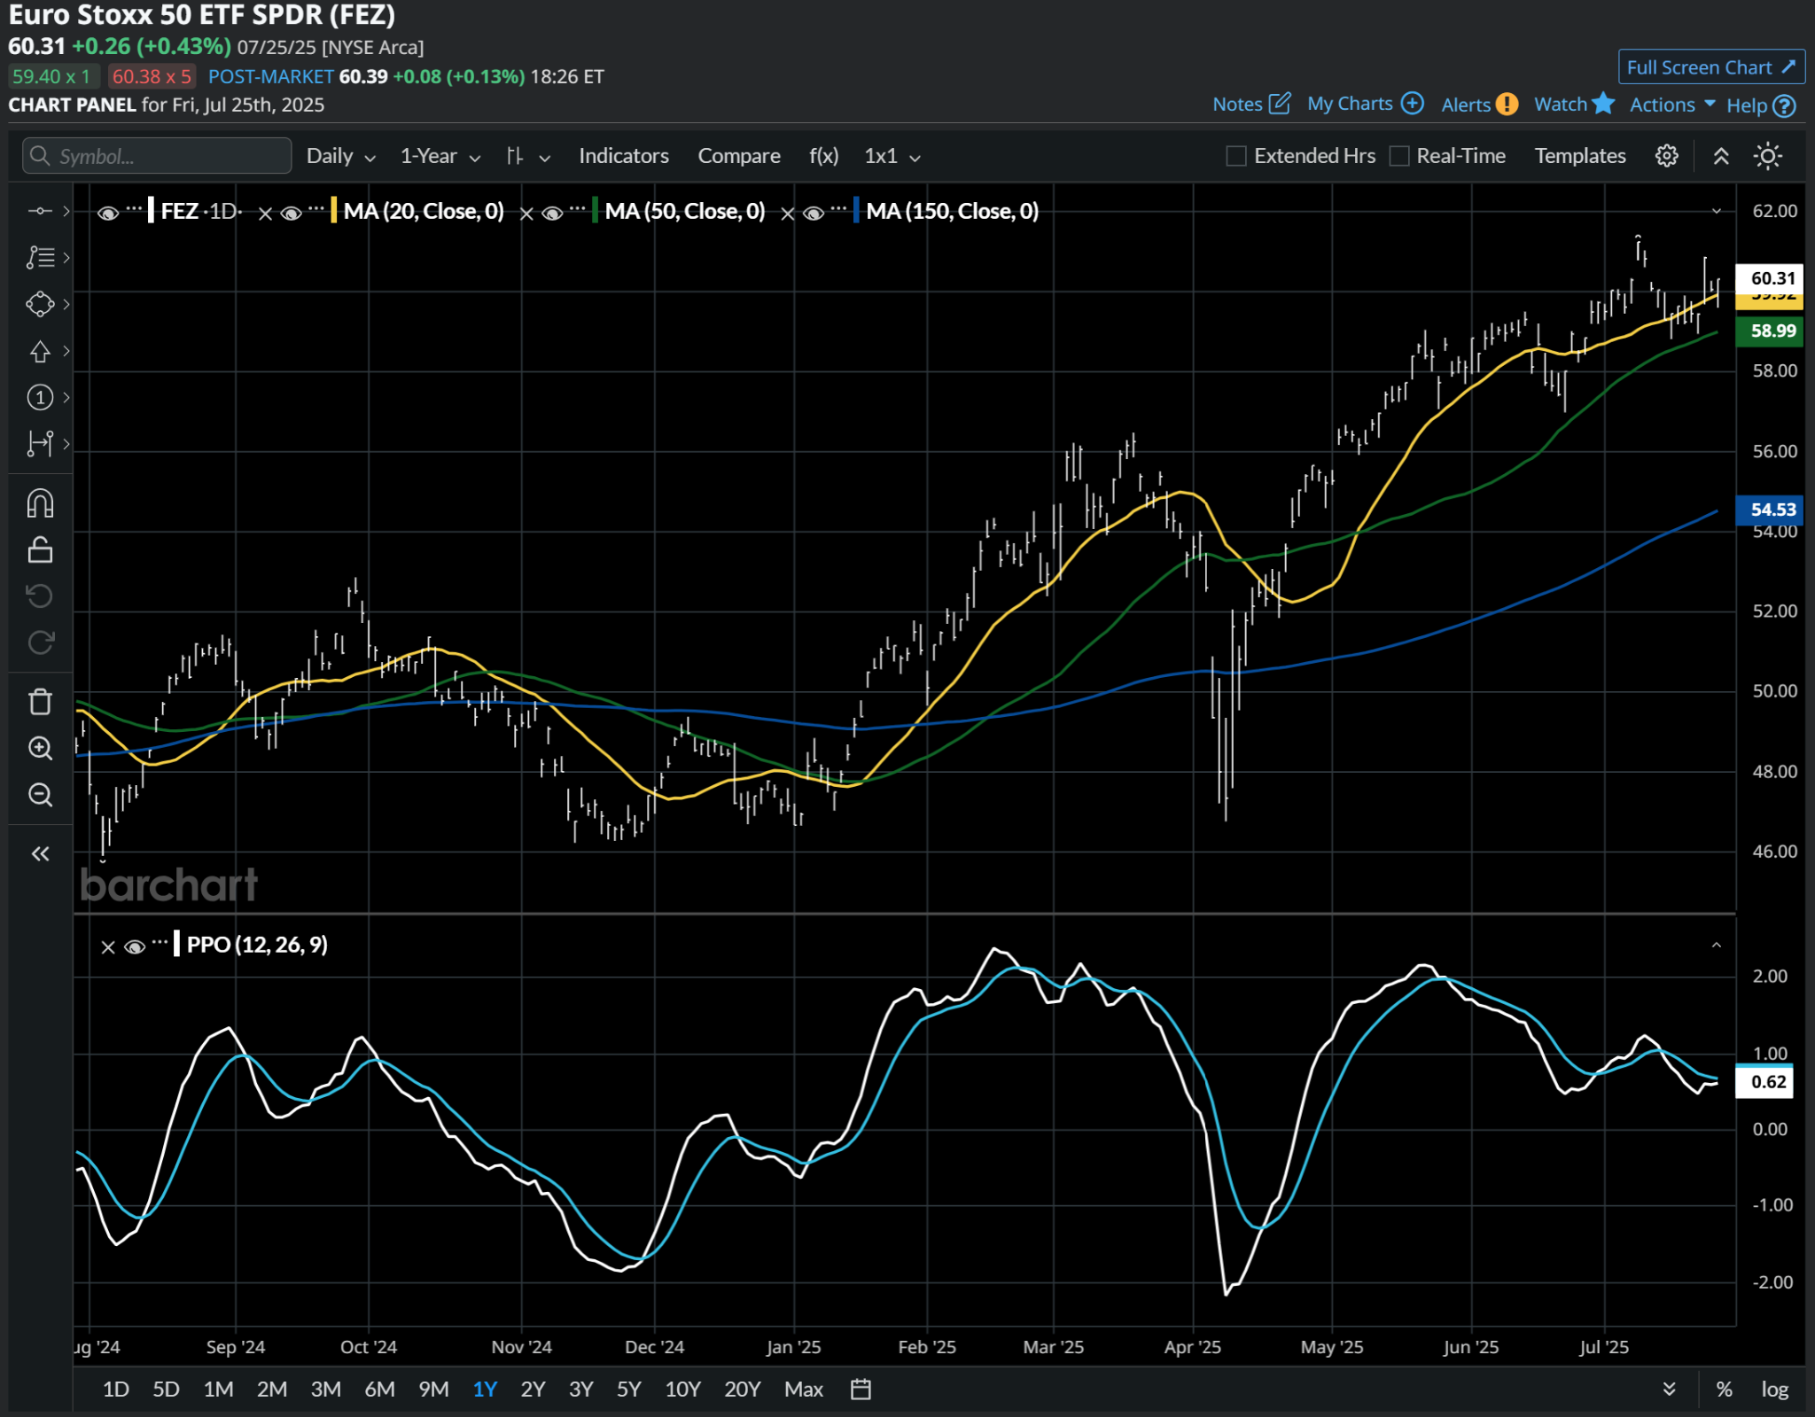Select the Max time range
This screenshot has width=1815, height=1417.
click(x=803, y=1389)
